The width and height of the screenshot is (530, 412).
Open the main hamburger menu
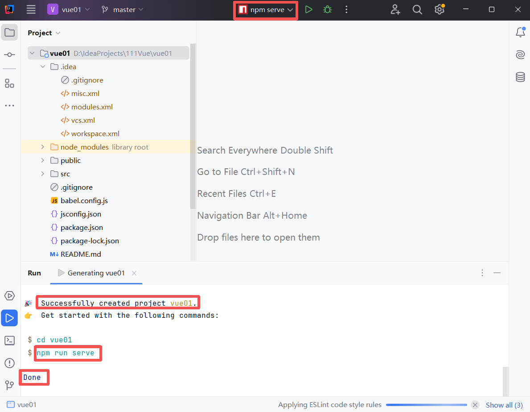click(31, 9)
